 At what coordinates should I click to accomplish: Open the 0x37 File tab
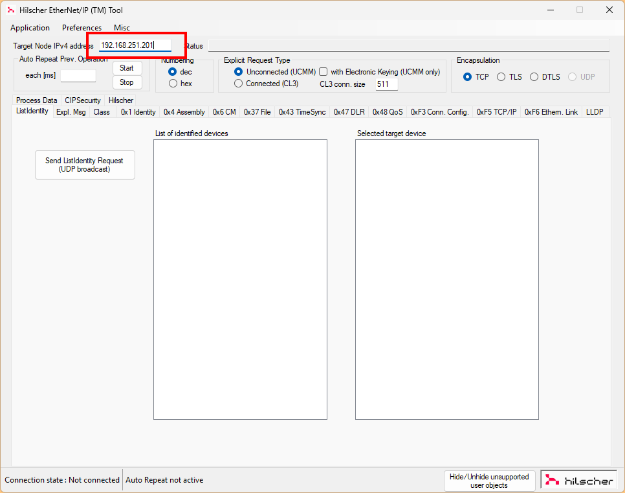[257, 112]
